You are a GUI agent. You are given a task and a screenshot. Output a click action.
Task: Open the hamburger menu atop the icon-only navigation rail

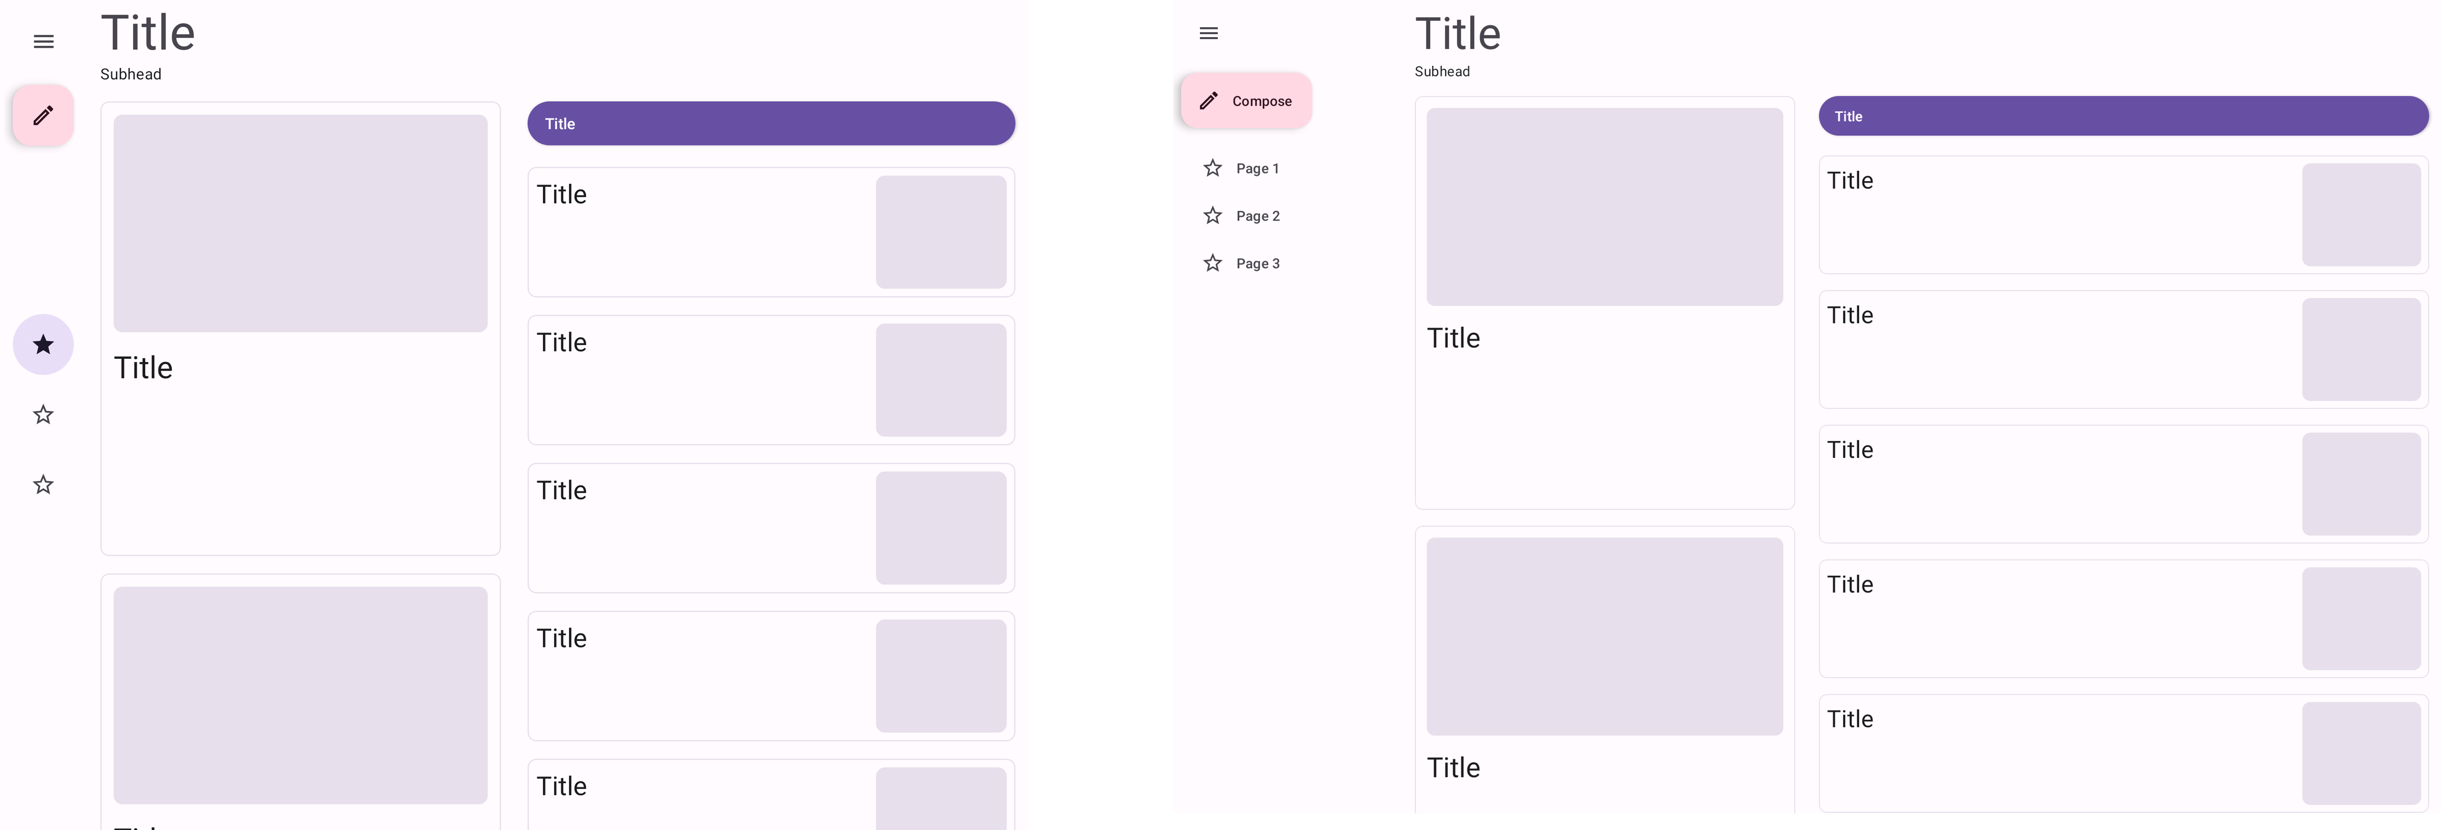tap(44, 41)
